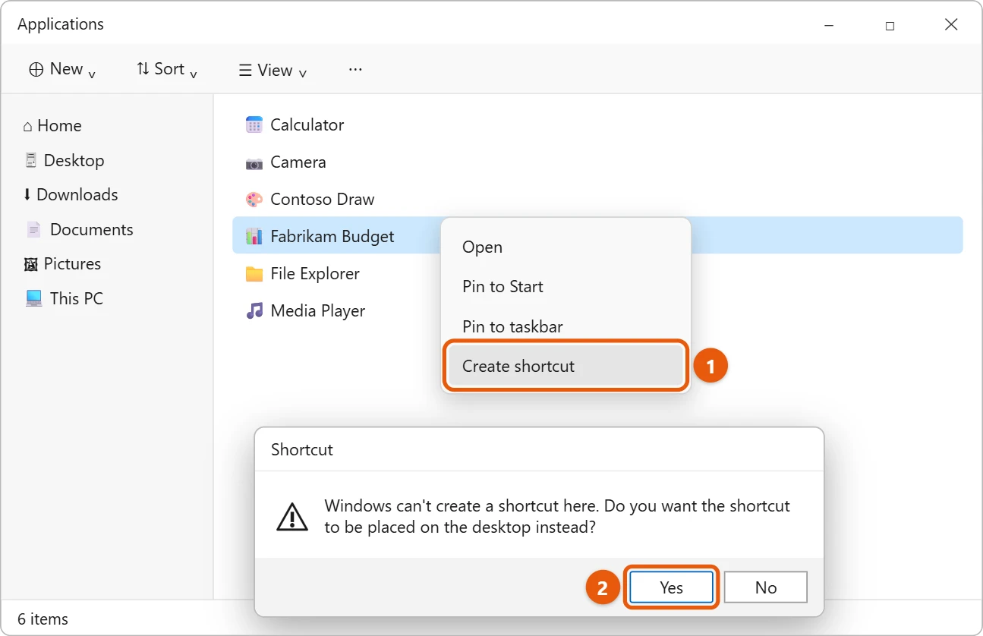Click the Downloads arrow icon in sidebar
The image size is (983, 636).
pos(27,195)
